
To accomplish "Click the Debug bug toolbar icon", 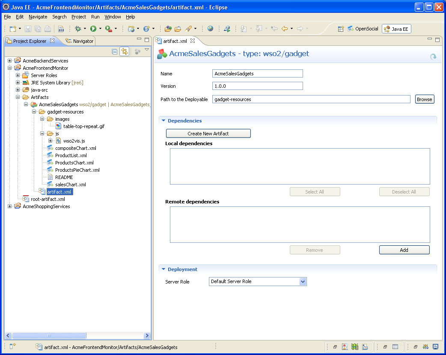I will (x=78, y=29).
